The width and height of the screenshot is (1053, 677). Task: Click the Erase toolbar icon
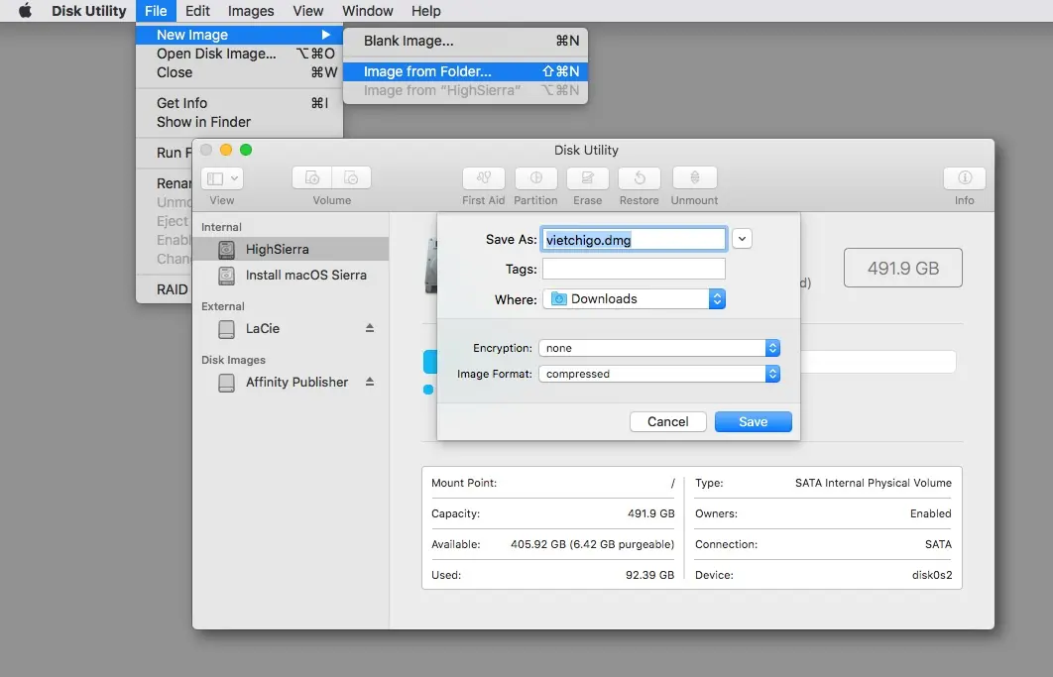pyautogui.click(x=587, y=178)
